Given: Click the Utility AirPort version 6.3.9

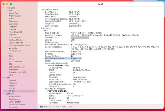Looking at the screenshot, I should click(x=75, y=26).
